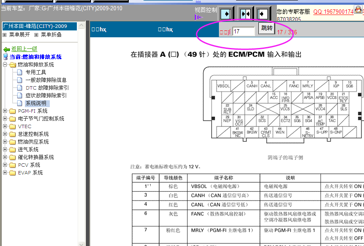Click the QQ:1967900174 support link

point(334,12)
